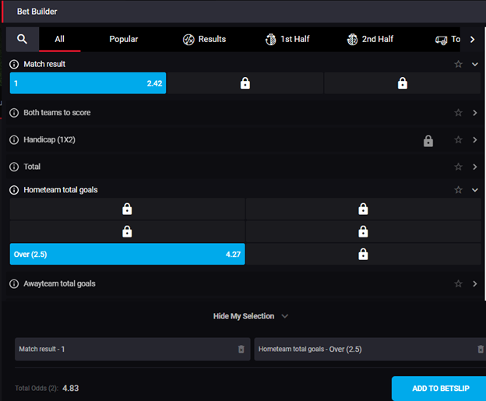This screenshot has width=486, height=401.
Task: Show info for Match result
Action: pos(14,64)
